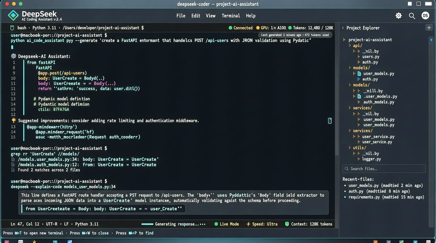Open the DS user avatar menu
The width and height of the screenshot is (436, 243).
tap(425, 16)
